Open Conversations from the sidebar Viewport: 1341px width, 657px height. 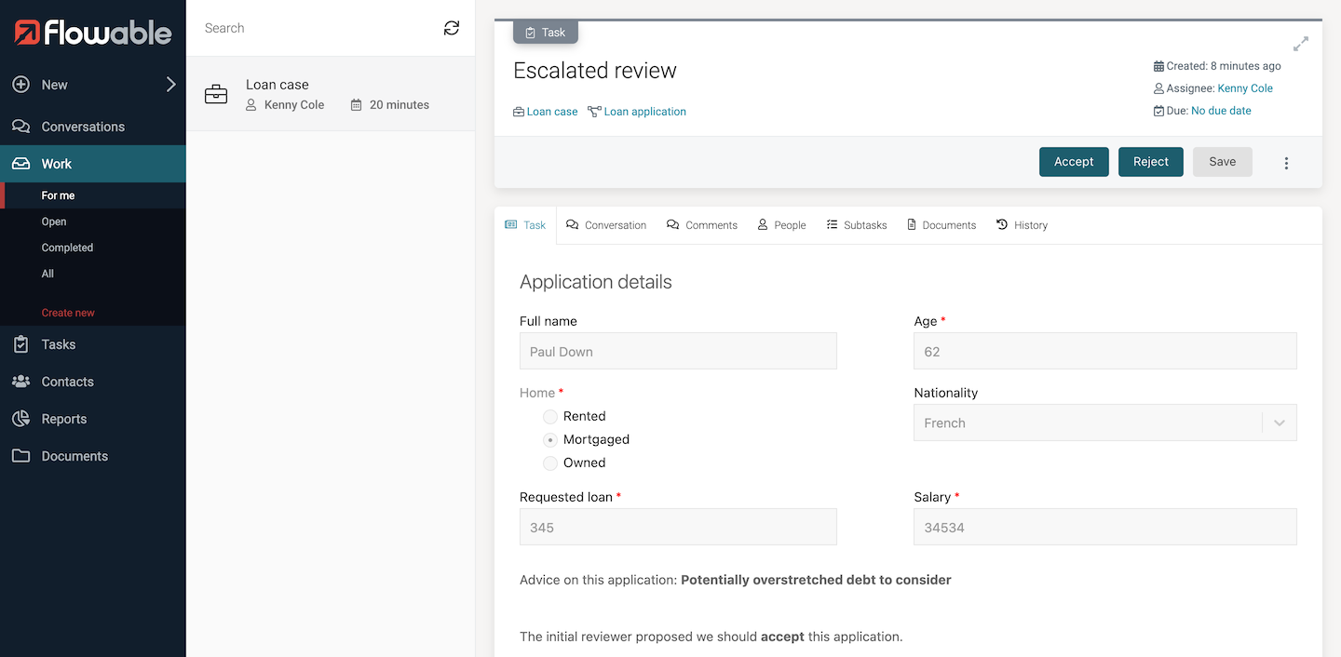(x=83, y=127)
